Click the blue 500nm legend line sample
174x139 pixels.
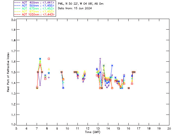(x=17, y=5)
